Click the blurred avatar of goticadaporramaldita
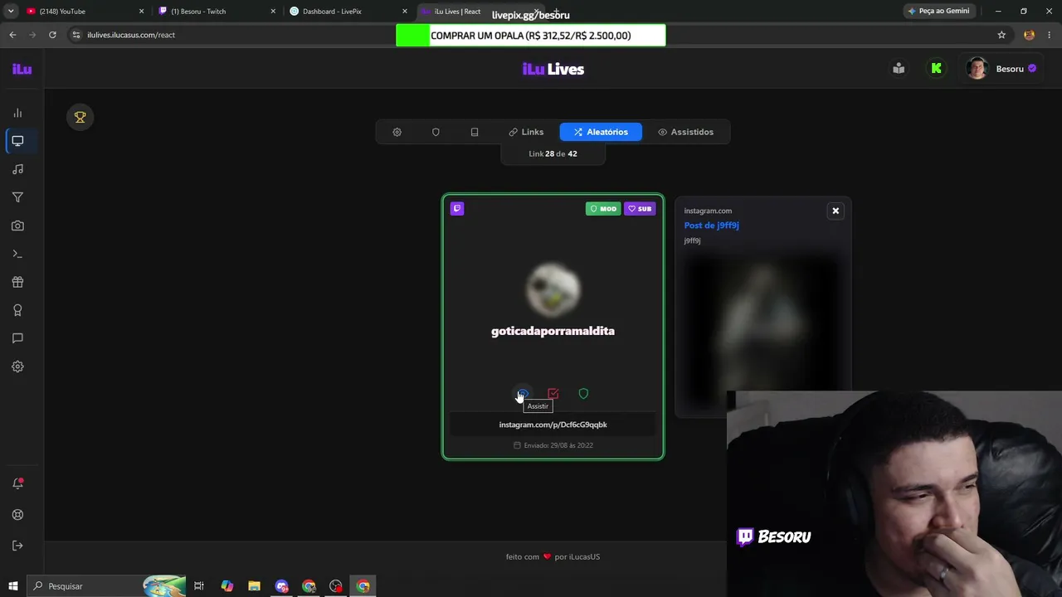 553,290
